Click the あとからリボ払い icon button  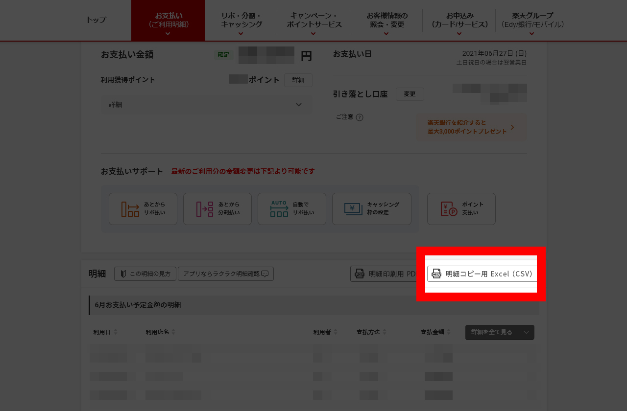(x=143, y=209)
